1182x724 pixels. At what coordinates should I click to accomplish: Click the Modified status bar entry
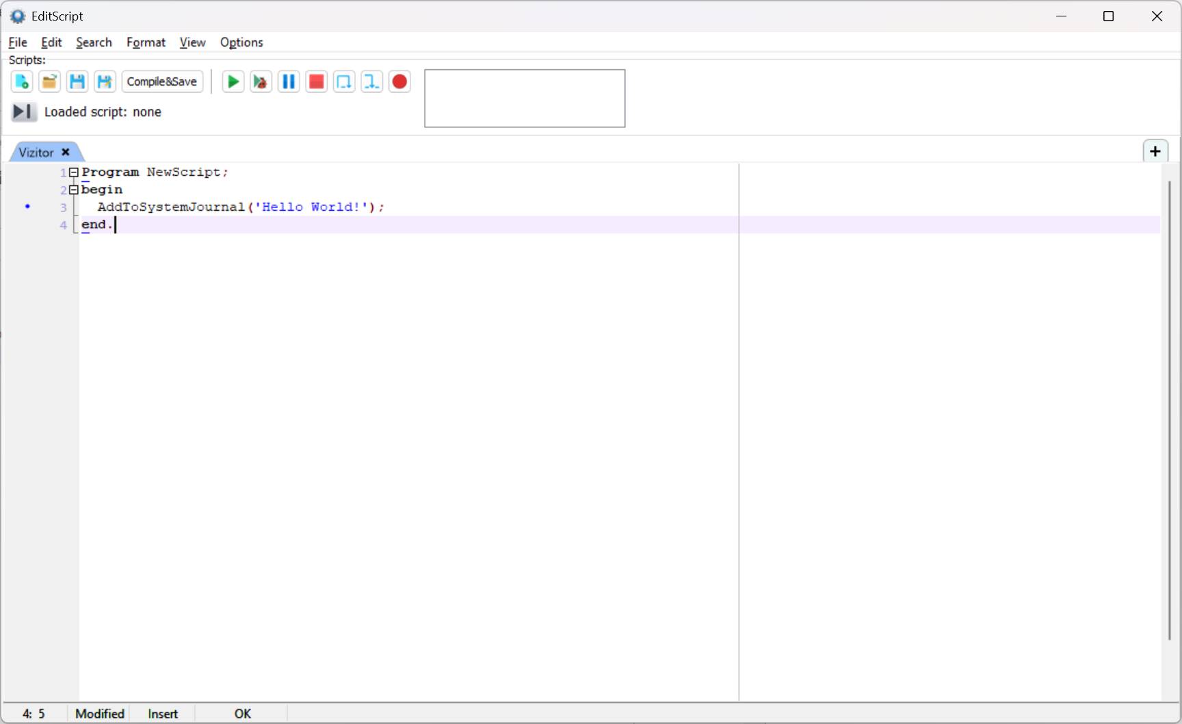[x=100, y=714]
